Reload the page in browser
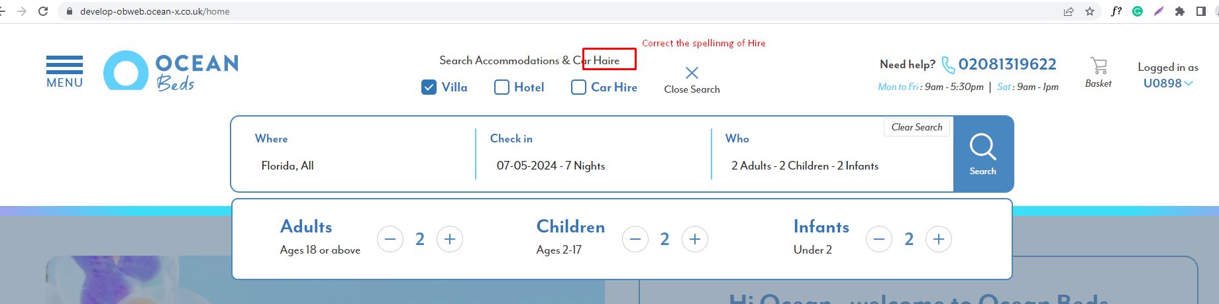This screenshot has height=304, width=1219. (43, 11)
